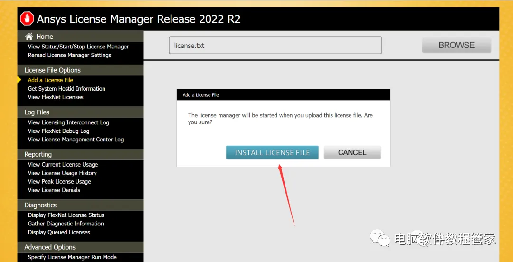Image resolution: width=513 pixels, height=262 pixels.
Task: Open View Status/Start/Stop License Manager
Action: 78,47
